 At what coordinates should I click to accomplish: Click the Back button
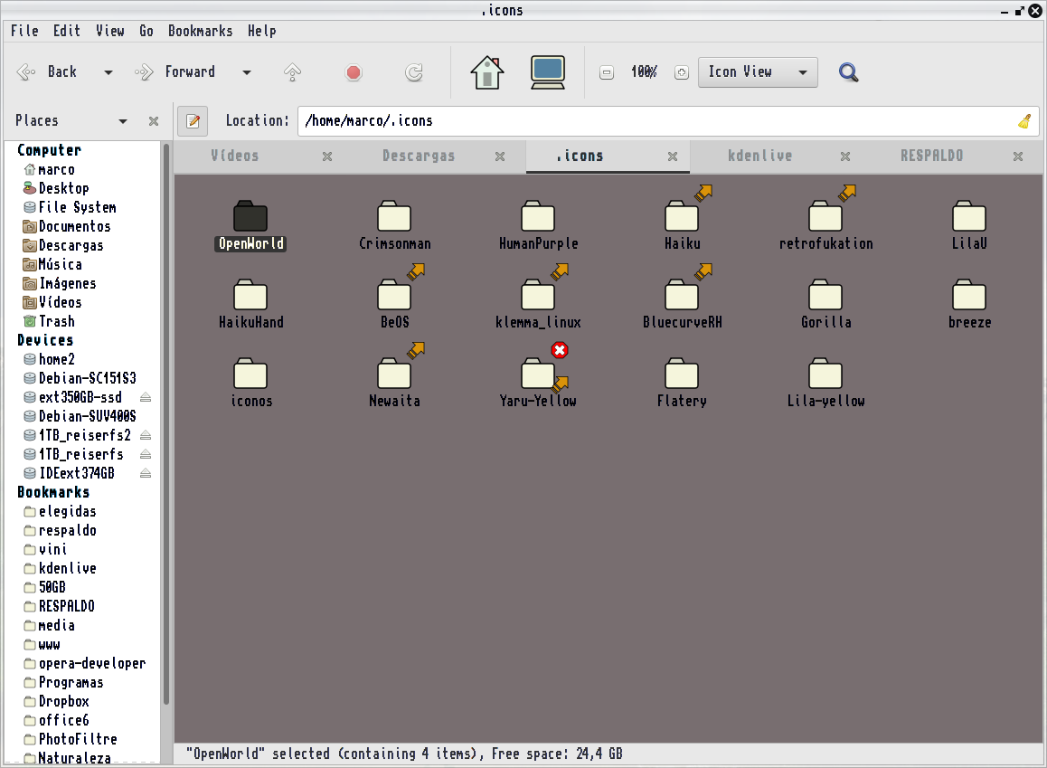[47, 72]
